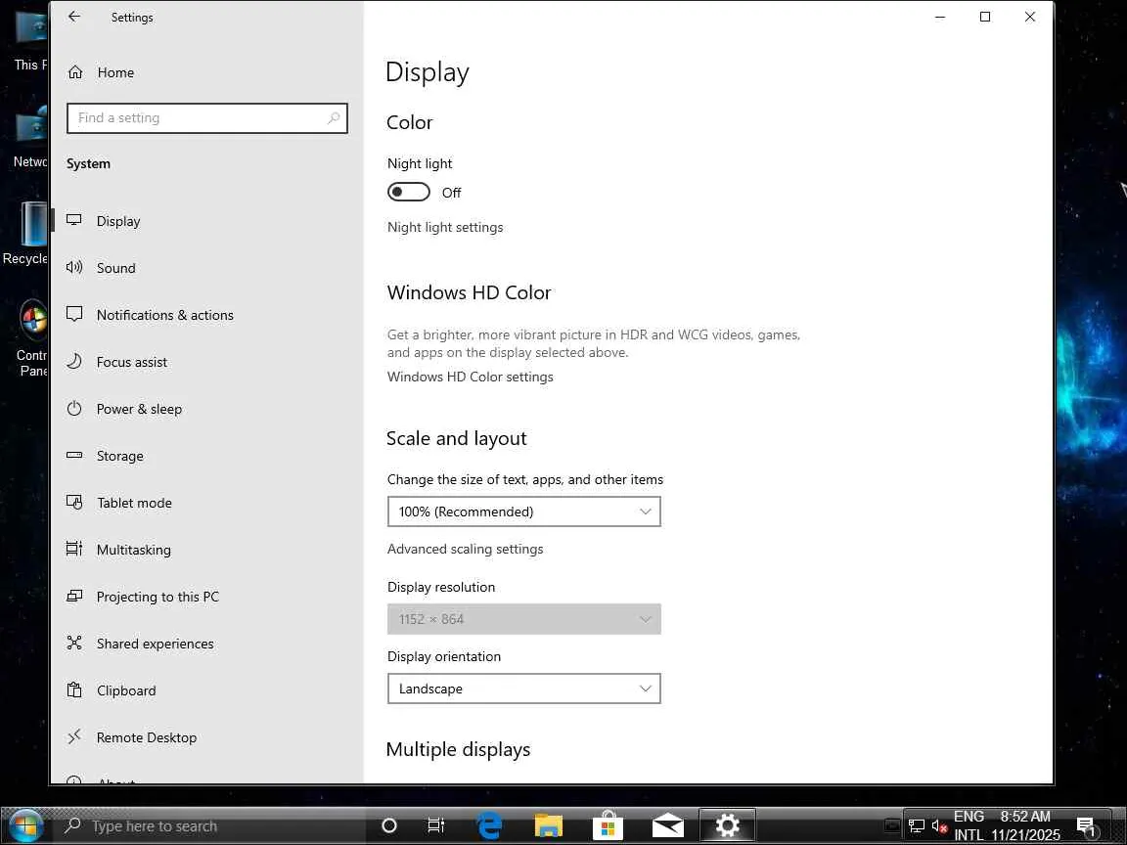Click the Storage drive icon
Image resolution: width=1127 pixels, height=845 pixels.
click(x=74, y=455)
